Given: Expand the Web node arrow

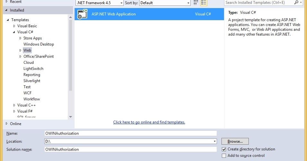Looking at the screenshot, I should (20, 50).
